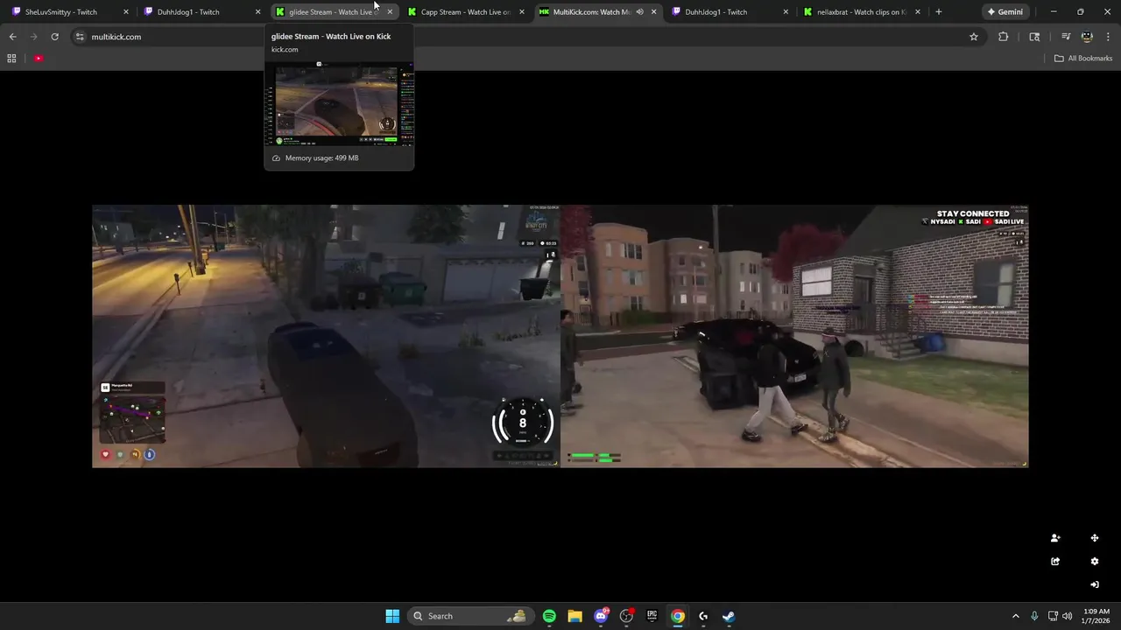Open Discord from the taskbar
Screen dimensions: 1121x630
pyautogui.click(x=601, y=616)
